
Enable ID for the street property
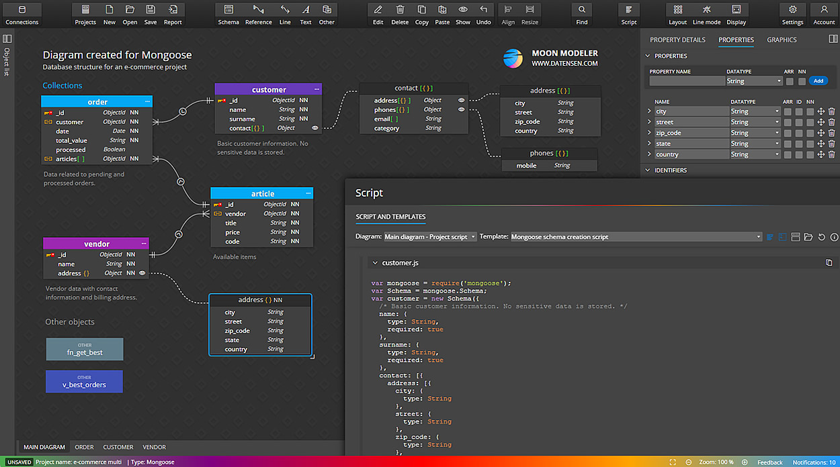(x=799, y=122)
